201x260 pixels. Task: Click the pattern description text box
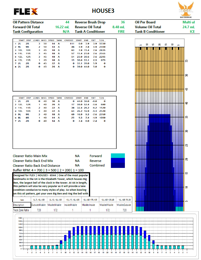[51, 184]
